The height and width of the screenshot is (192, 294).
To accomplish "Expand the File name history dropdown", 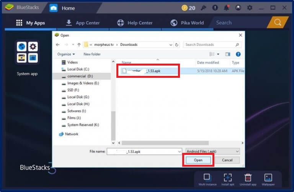I will coord(180,151).
